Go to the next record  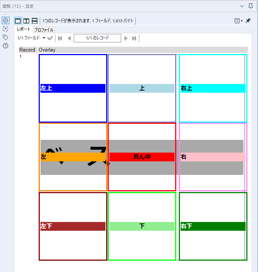[126, 38]
